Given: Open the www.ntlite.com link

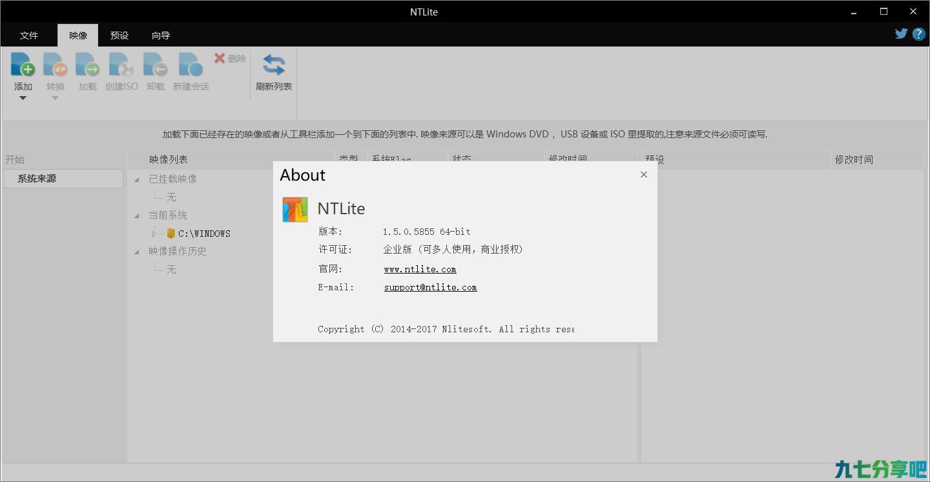Looking at the screenshot, I should (420, 269).
